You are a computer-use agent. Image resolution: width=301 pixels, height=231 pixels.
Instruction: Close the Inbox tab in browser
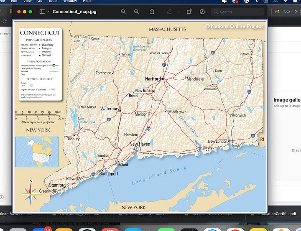[296, 12]
